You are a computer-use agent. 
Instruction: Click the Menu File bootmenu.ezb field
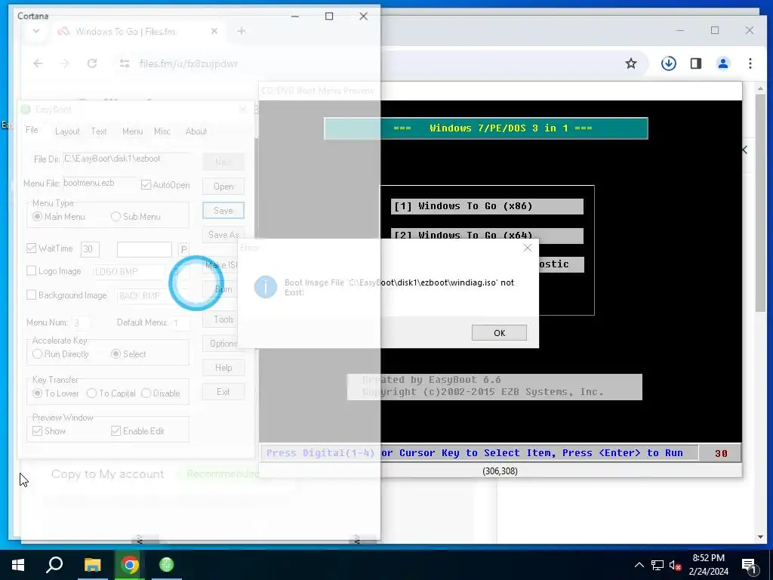pyautogui.click(x=100, y=183)
